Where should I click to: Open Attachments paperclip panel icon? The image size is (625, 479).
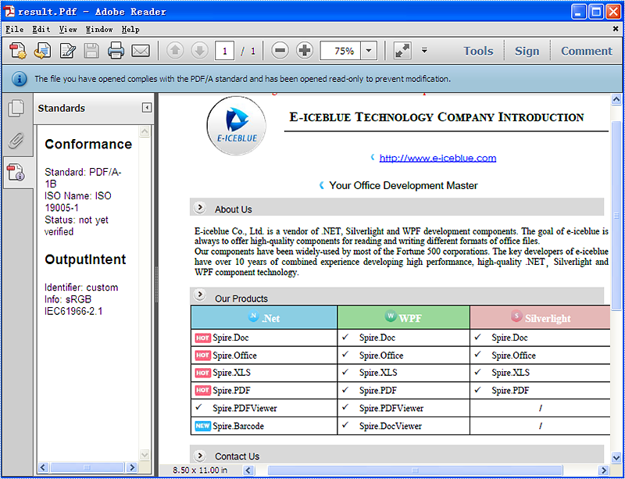[x=16, y=140]
